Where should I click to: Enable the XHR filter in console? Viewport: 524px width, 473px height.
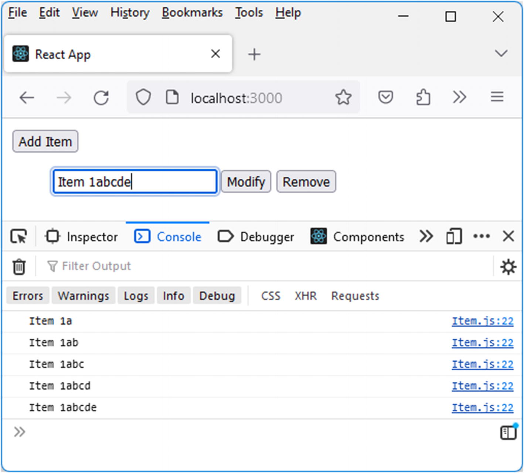click(x=306, y=296)
